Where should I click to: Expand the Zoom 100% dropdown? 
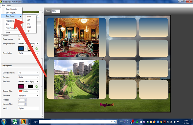pos(55,11)
